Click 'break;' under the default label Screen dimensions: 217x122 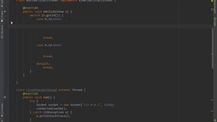coord(48,67)
